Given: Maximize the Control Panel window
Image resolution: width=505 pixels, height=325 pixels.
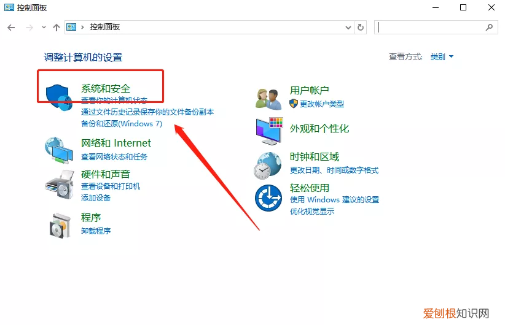Looking at the screenshot, I should tap(463, 7).
